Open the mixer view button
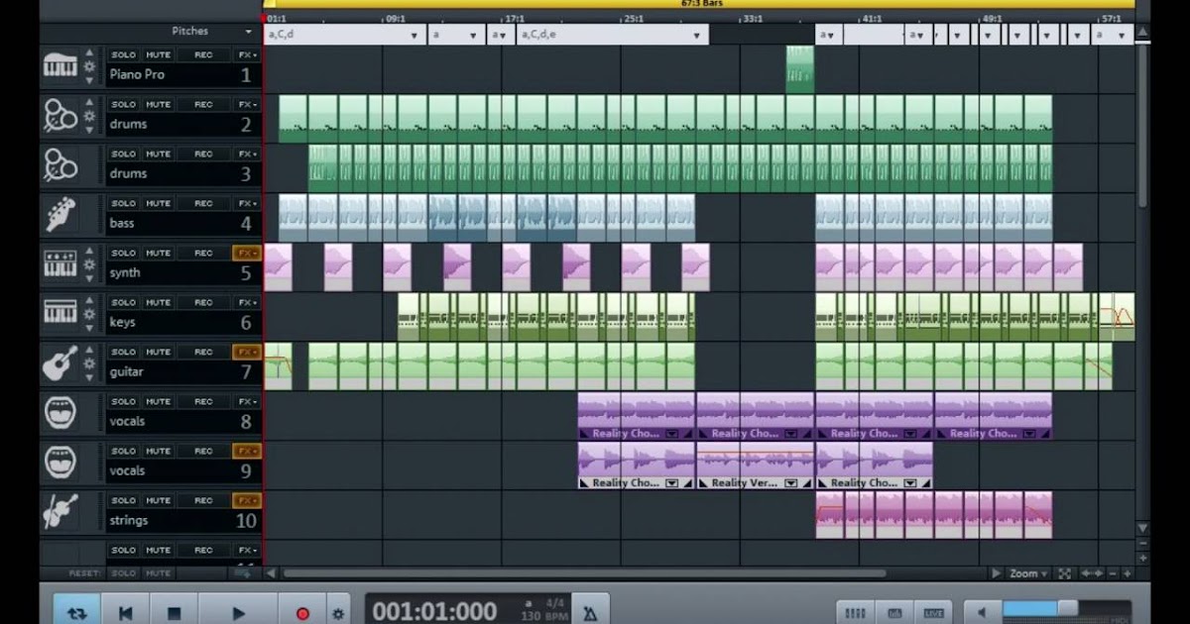This screenshot has height=624, width=1190. click(x=856, y=612)
